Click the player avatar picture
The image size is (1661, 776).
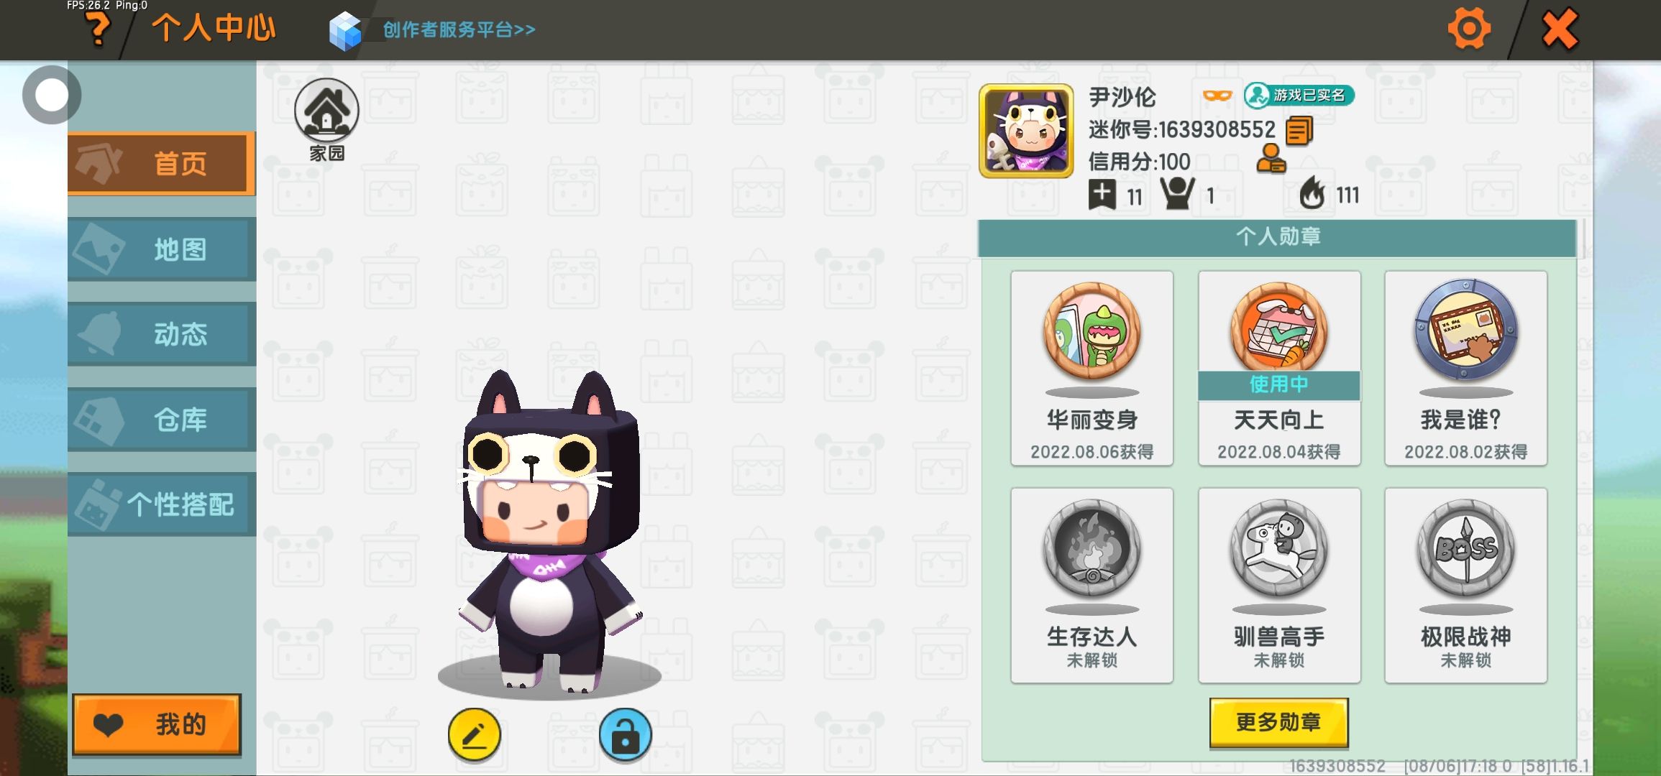(x=1026, y=131)
